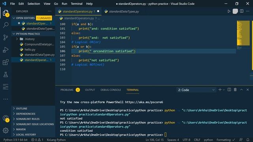
Task: Maximize the panel size chevron
Action: [x=242, y=90]
